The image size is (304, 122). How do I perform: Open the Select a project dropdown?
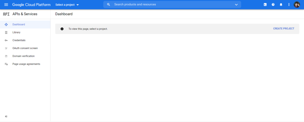67,5
